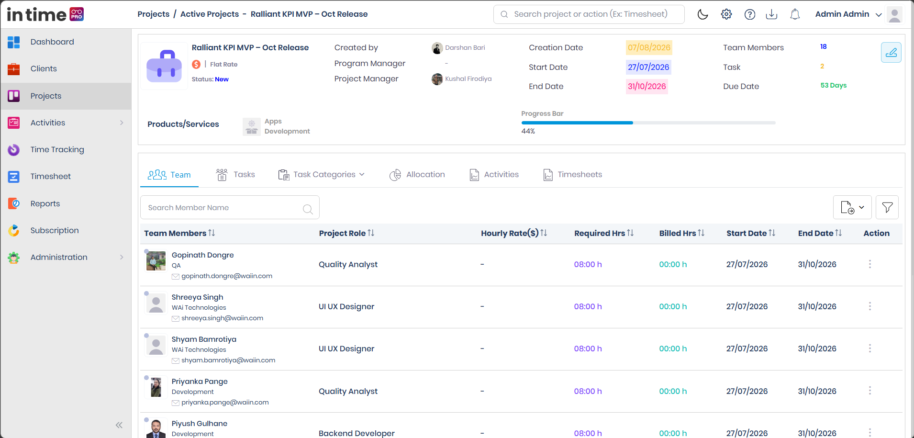Open action menu for Shreeya Singh
Image resolution: width=914 pixels, height=438 pixels.
(x=870, y=306)
